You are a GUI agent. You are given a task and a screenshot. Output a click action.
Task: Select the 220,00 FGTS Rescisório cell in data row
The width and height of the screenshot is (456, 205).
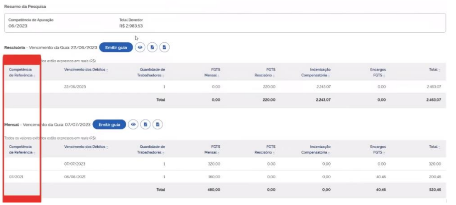[269, 87]
